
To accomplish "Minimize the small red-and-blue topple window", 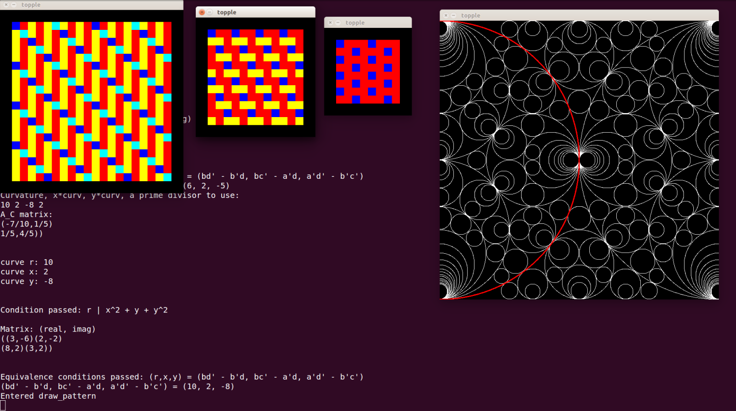I will [x=338, y=23].
